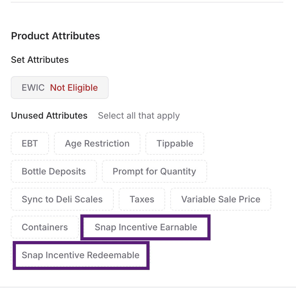Viewport: 296px width, 288px height.
Task: Toggle Snap Incentive Redeemable
Action: click(81, 255)
